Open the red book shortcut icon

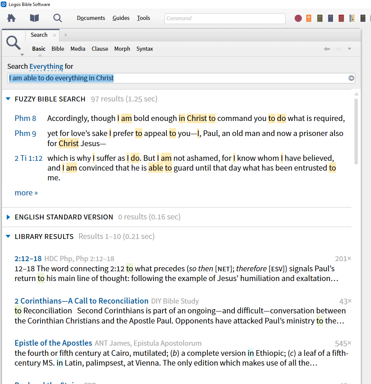coord(341,18)
